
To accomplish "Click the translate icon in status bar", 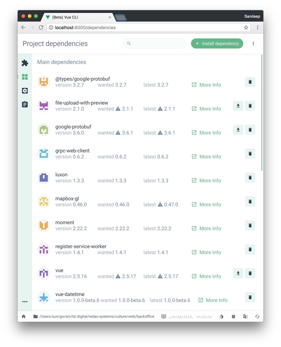I will pyautogui.click(x=245, y=316).
